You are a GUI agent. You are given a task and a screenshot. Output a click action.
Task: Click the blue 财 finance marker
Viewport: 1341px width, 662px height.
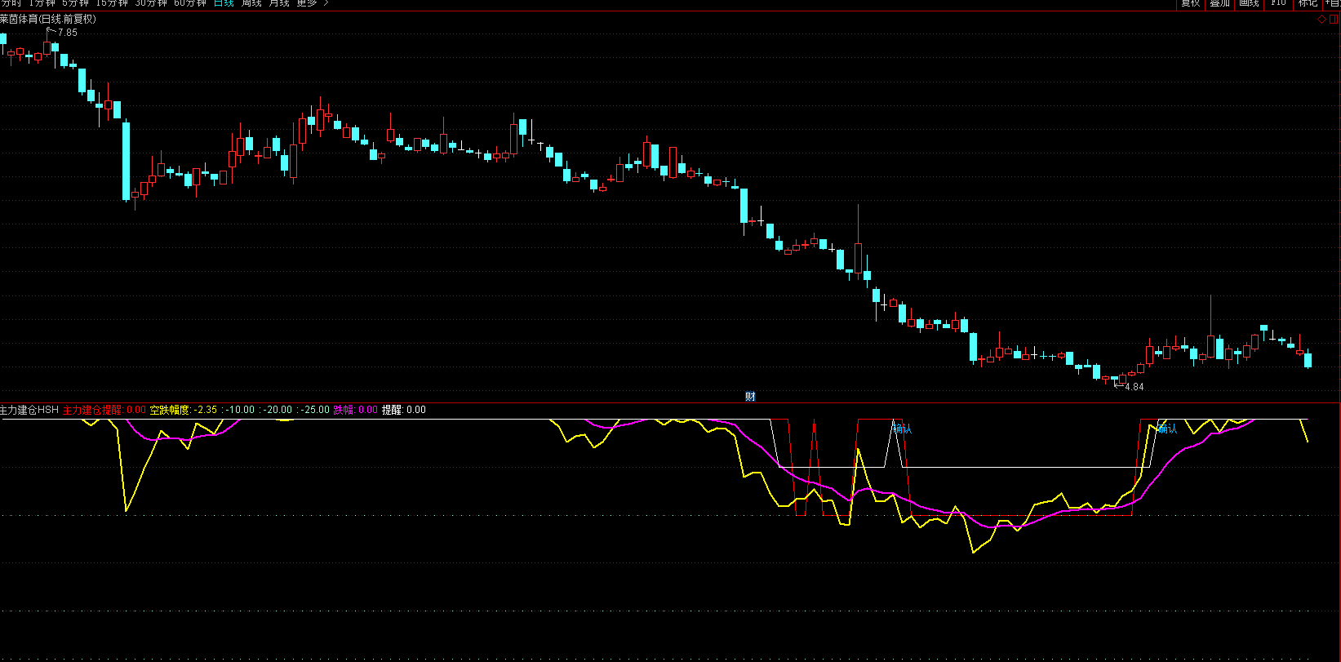click(750, 397)
